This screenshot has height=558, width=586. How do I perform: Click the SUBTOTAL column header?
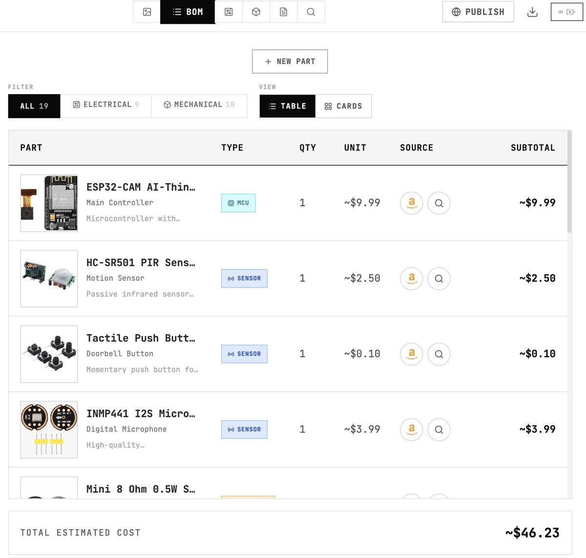(x=533, y=148)
